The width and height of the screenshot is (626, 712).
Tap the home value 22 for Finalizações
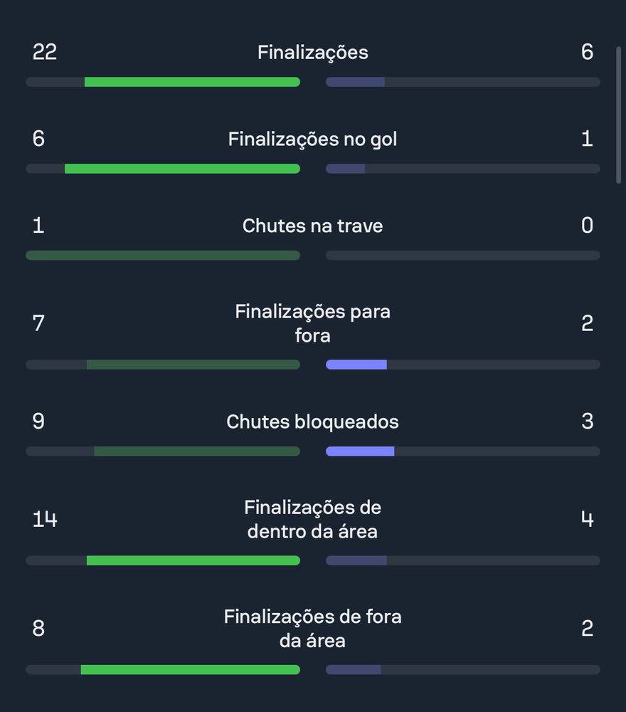[x=44, y=52]
